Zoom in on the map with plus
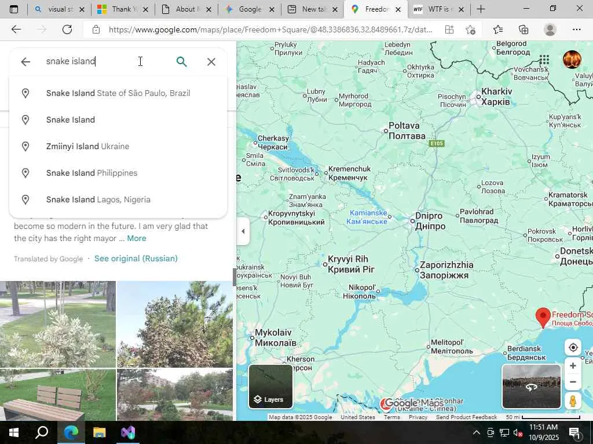Viewport: 593px width, 444px height. (x=573, y=365)
